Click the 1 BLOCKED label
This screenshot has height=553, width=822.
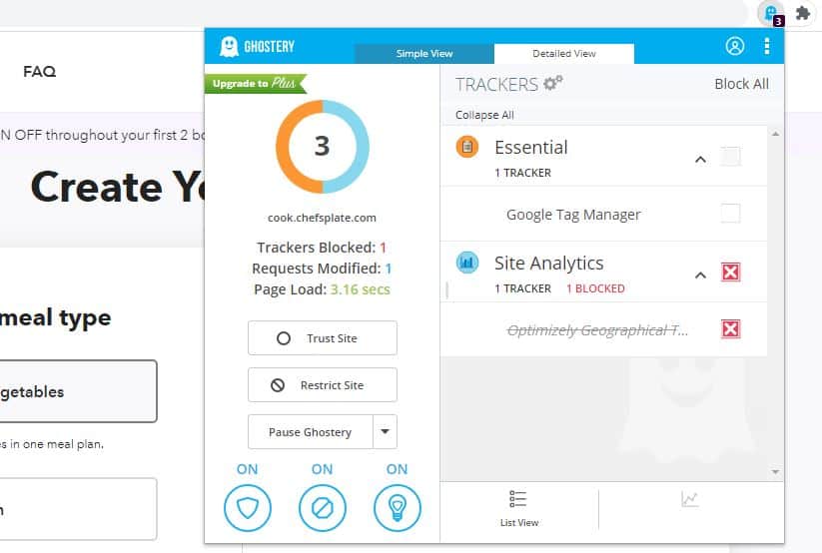pyautogui.click(x=595, y=288)
